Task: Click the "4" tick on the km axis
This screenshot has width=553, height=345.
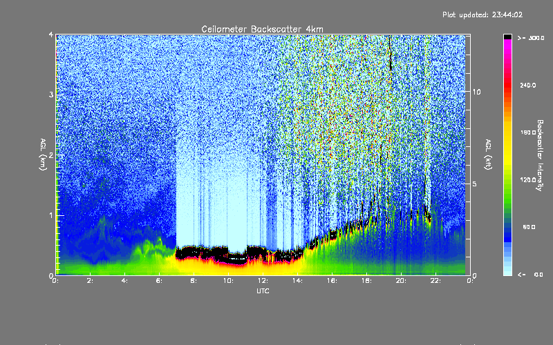Action: pos(51,35)
